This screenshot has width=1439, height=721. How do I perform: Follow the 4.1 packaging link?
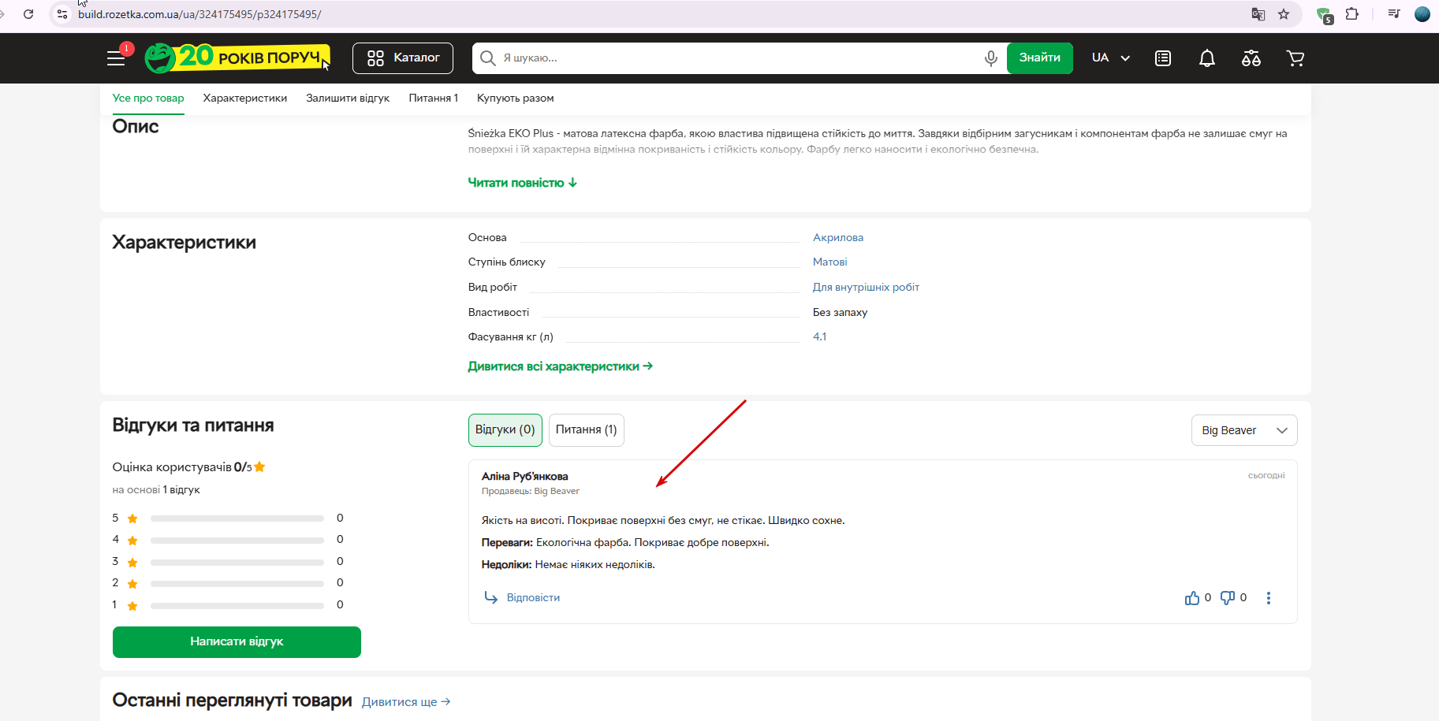coord(820,336)
